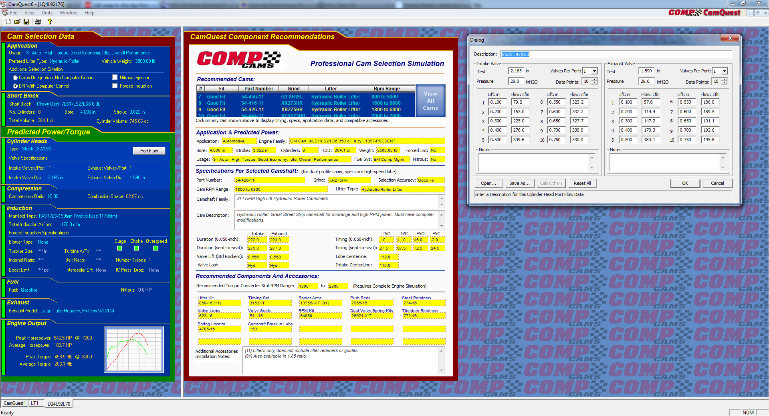Open the exhaust Valves Per Port dropdown

[724, 71]
